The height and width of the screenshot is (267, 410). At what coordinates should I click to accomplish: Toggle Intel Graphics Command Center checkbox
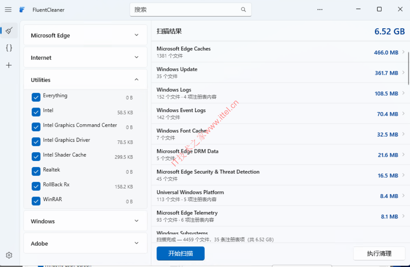pos(36,127)
